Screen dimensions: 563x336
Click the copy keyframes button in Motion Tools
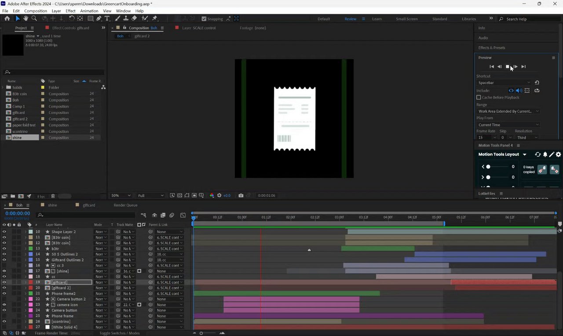click(x=542, y=169)
